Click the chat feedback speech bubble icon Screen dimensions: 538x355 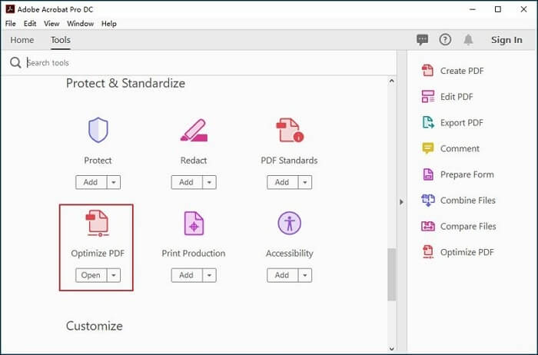[423, 40]
